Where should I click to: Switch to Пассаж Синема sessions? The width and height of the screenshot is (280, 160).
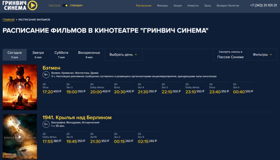point(230,55)
